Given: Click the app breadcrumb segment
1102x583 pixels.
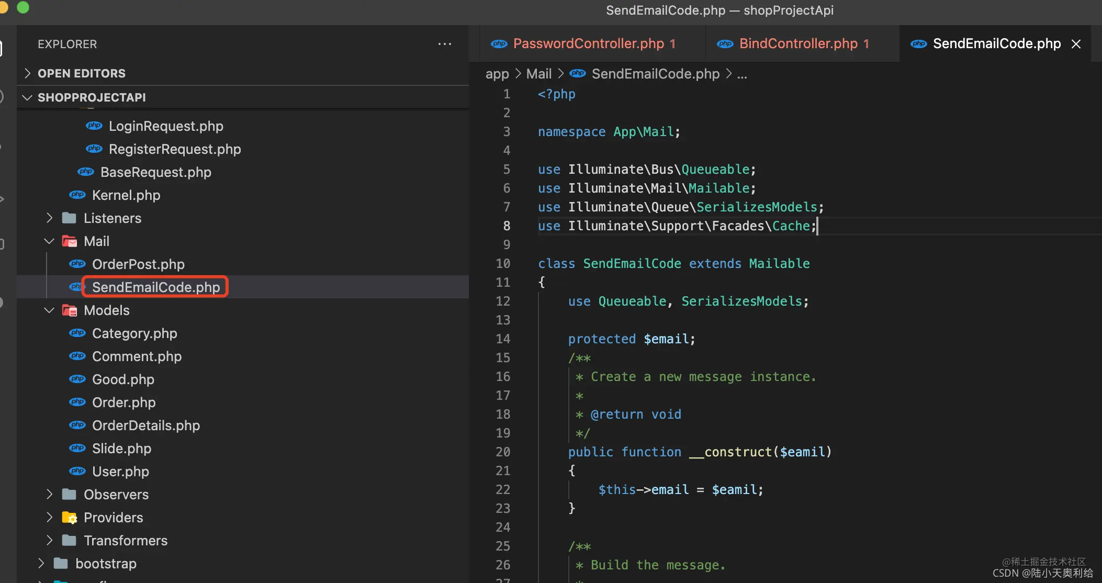Looking at the screenshot, I should click(x=497, y=74).
